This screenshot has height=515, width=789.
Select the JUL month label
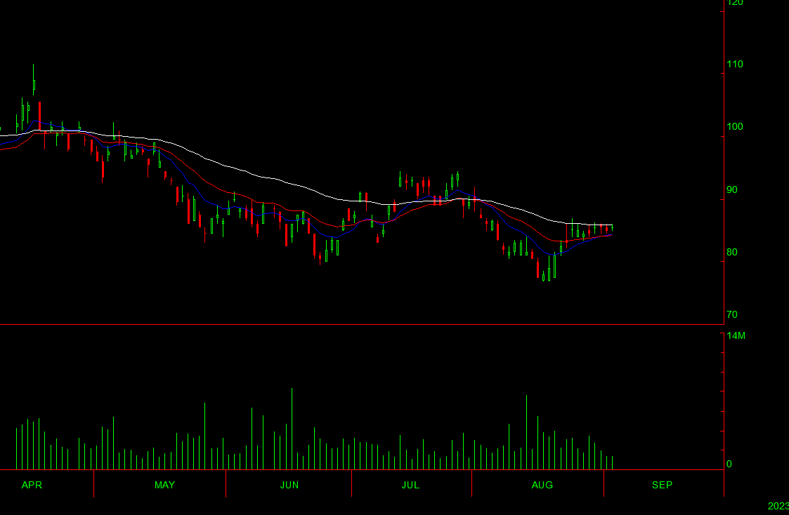click(x=410, y=485)
